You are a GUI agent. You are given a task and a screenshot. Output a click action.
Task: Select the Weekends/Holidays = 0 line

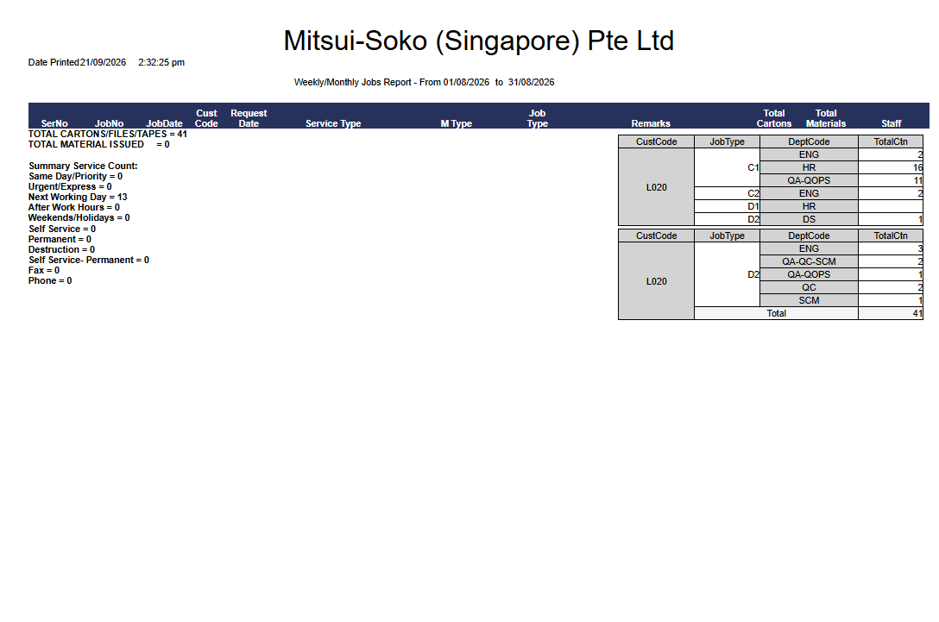[79, 218]
